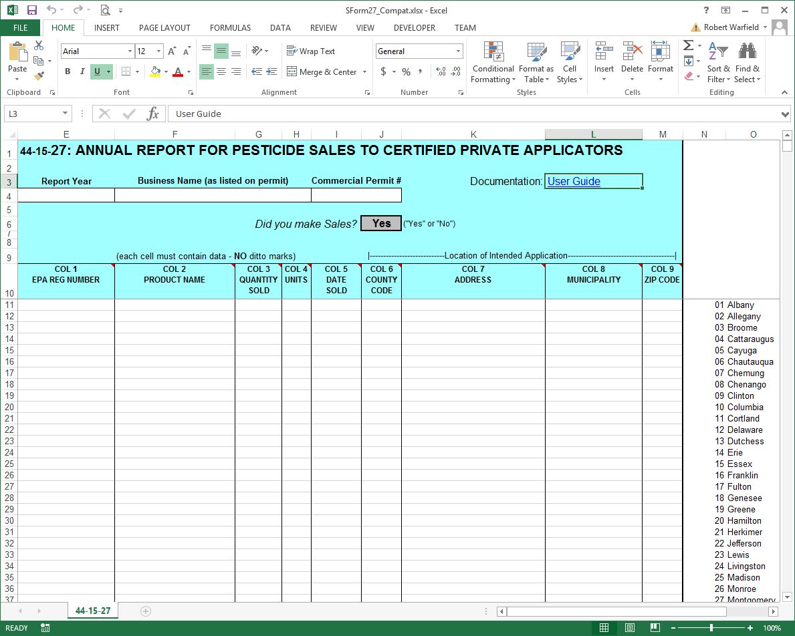The height and width of the screenshot is (636, 795).
Task: Click the Save icon in Quick Access
Action: [x=32, y=10]
